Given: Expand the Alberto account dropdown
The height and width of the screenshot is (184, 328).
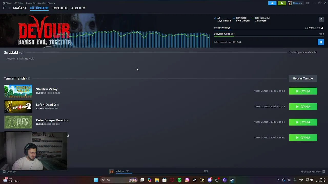Looking at the screenshot, I should point(297,3).
